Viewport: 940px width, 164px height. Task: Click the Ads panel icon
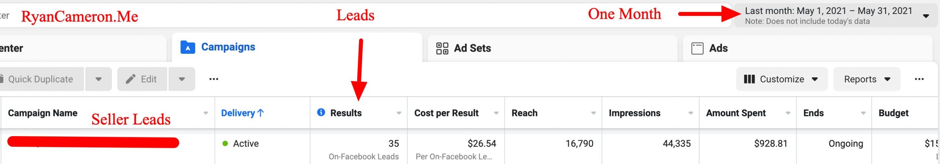(697, 48)
